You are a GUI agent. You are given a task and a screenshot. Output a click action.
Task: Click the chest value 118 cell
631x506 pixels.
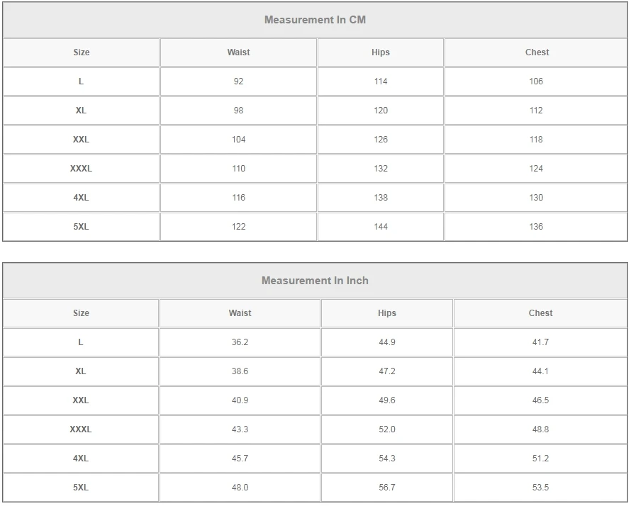coord(536,140)
